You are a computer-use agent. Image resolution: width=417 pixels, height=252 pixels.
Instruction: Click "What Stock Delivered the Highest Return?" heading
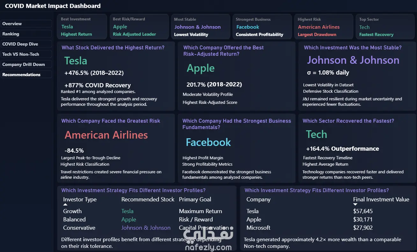click(113, 48)
